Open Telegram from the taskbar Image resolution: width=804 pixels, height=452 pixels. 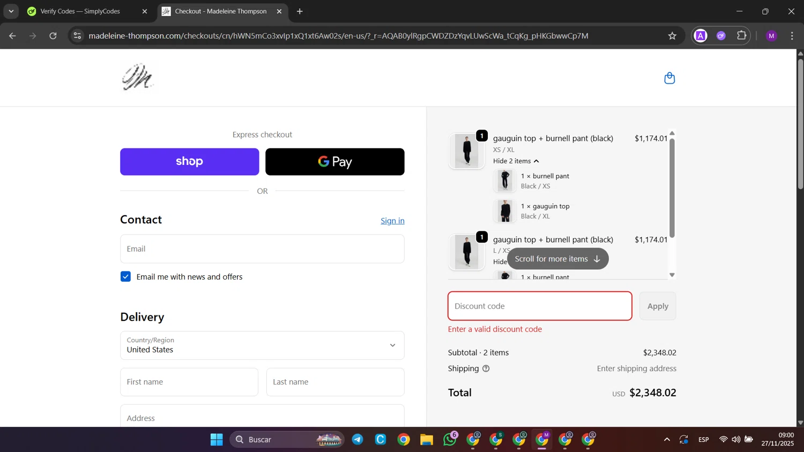click(x=358, y=440)
